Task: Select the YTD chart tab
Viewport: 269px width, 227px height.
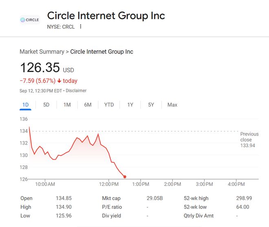Action: (x=109, y=105)
